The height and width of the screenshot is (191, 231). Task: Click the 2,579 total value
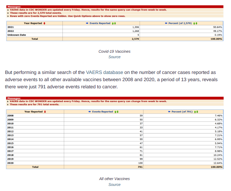(x=135, y=39)
